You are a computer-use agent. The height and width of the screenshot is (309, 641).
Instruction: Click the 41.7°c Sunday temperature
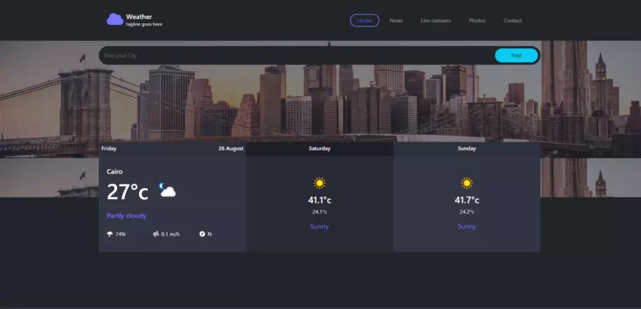[467, 200]
